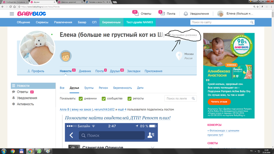Switch to the Группы feed tab

(x=89, y=87)
